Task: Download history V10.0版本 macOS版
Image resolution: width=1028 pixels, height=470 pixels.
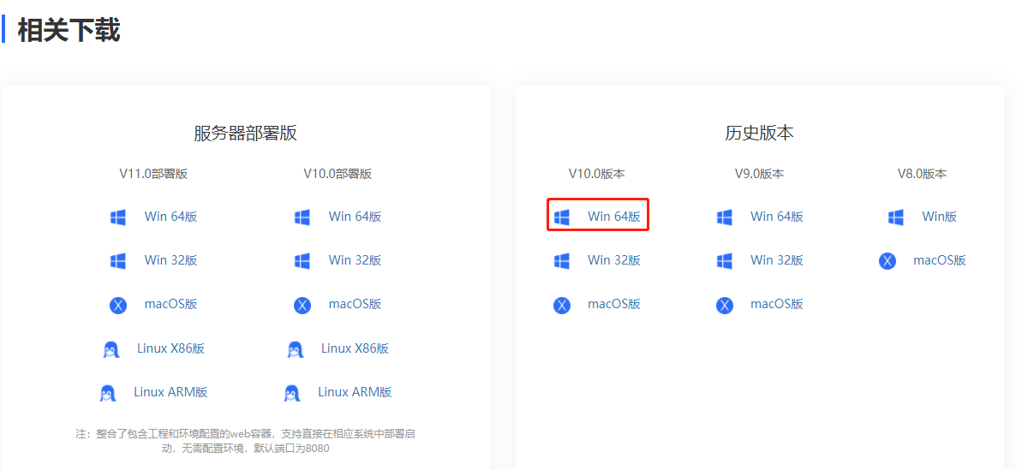Action: (x=613, y=304)
